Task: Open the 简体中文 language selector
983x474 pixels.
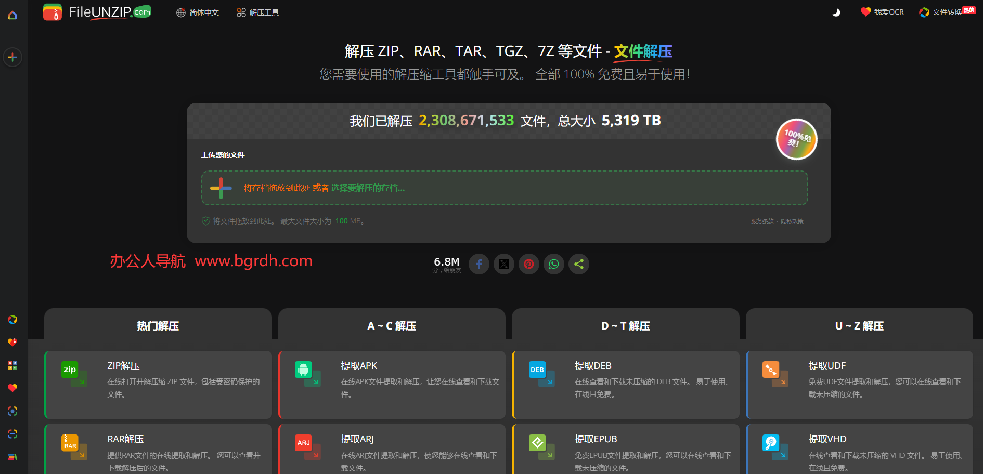Action: 198,12
